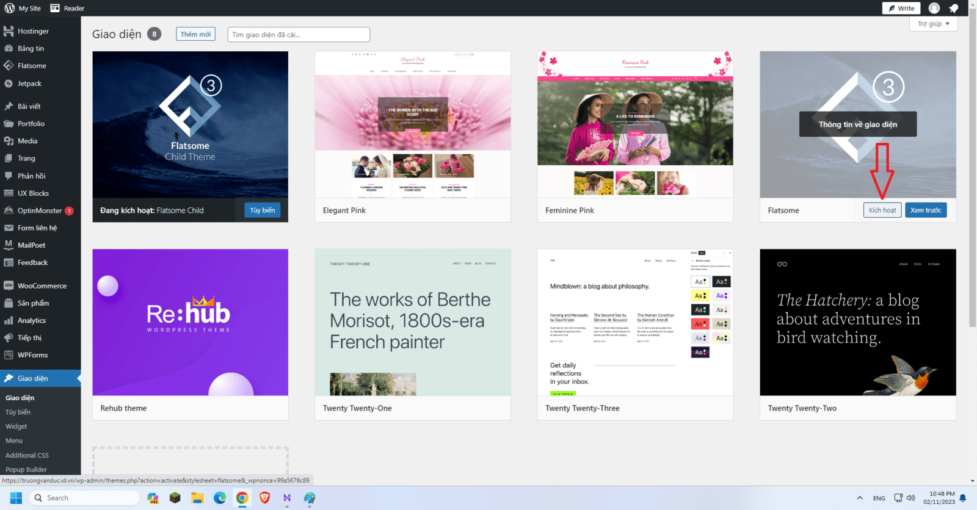The width and height of the screenshot is (977, 510).
Task: Open the Giao diện submenu link
Action: pyautogui.click(x=20, y=398)
